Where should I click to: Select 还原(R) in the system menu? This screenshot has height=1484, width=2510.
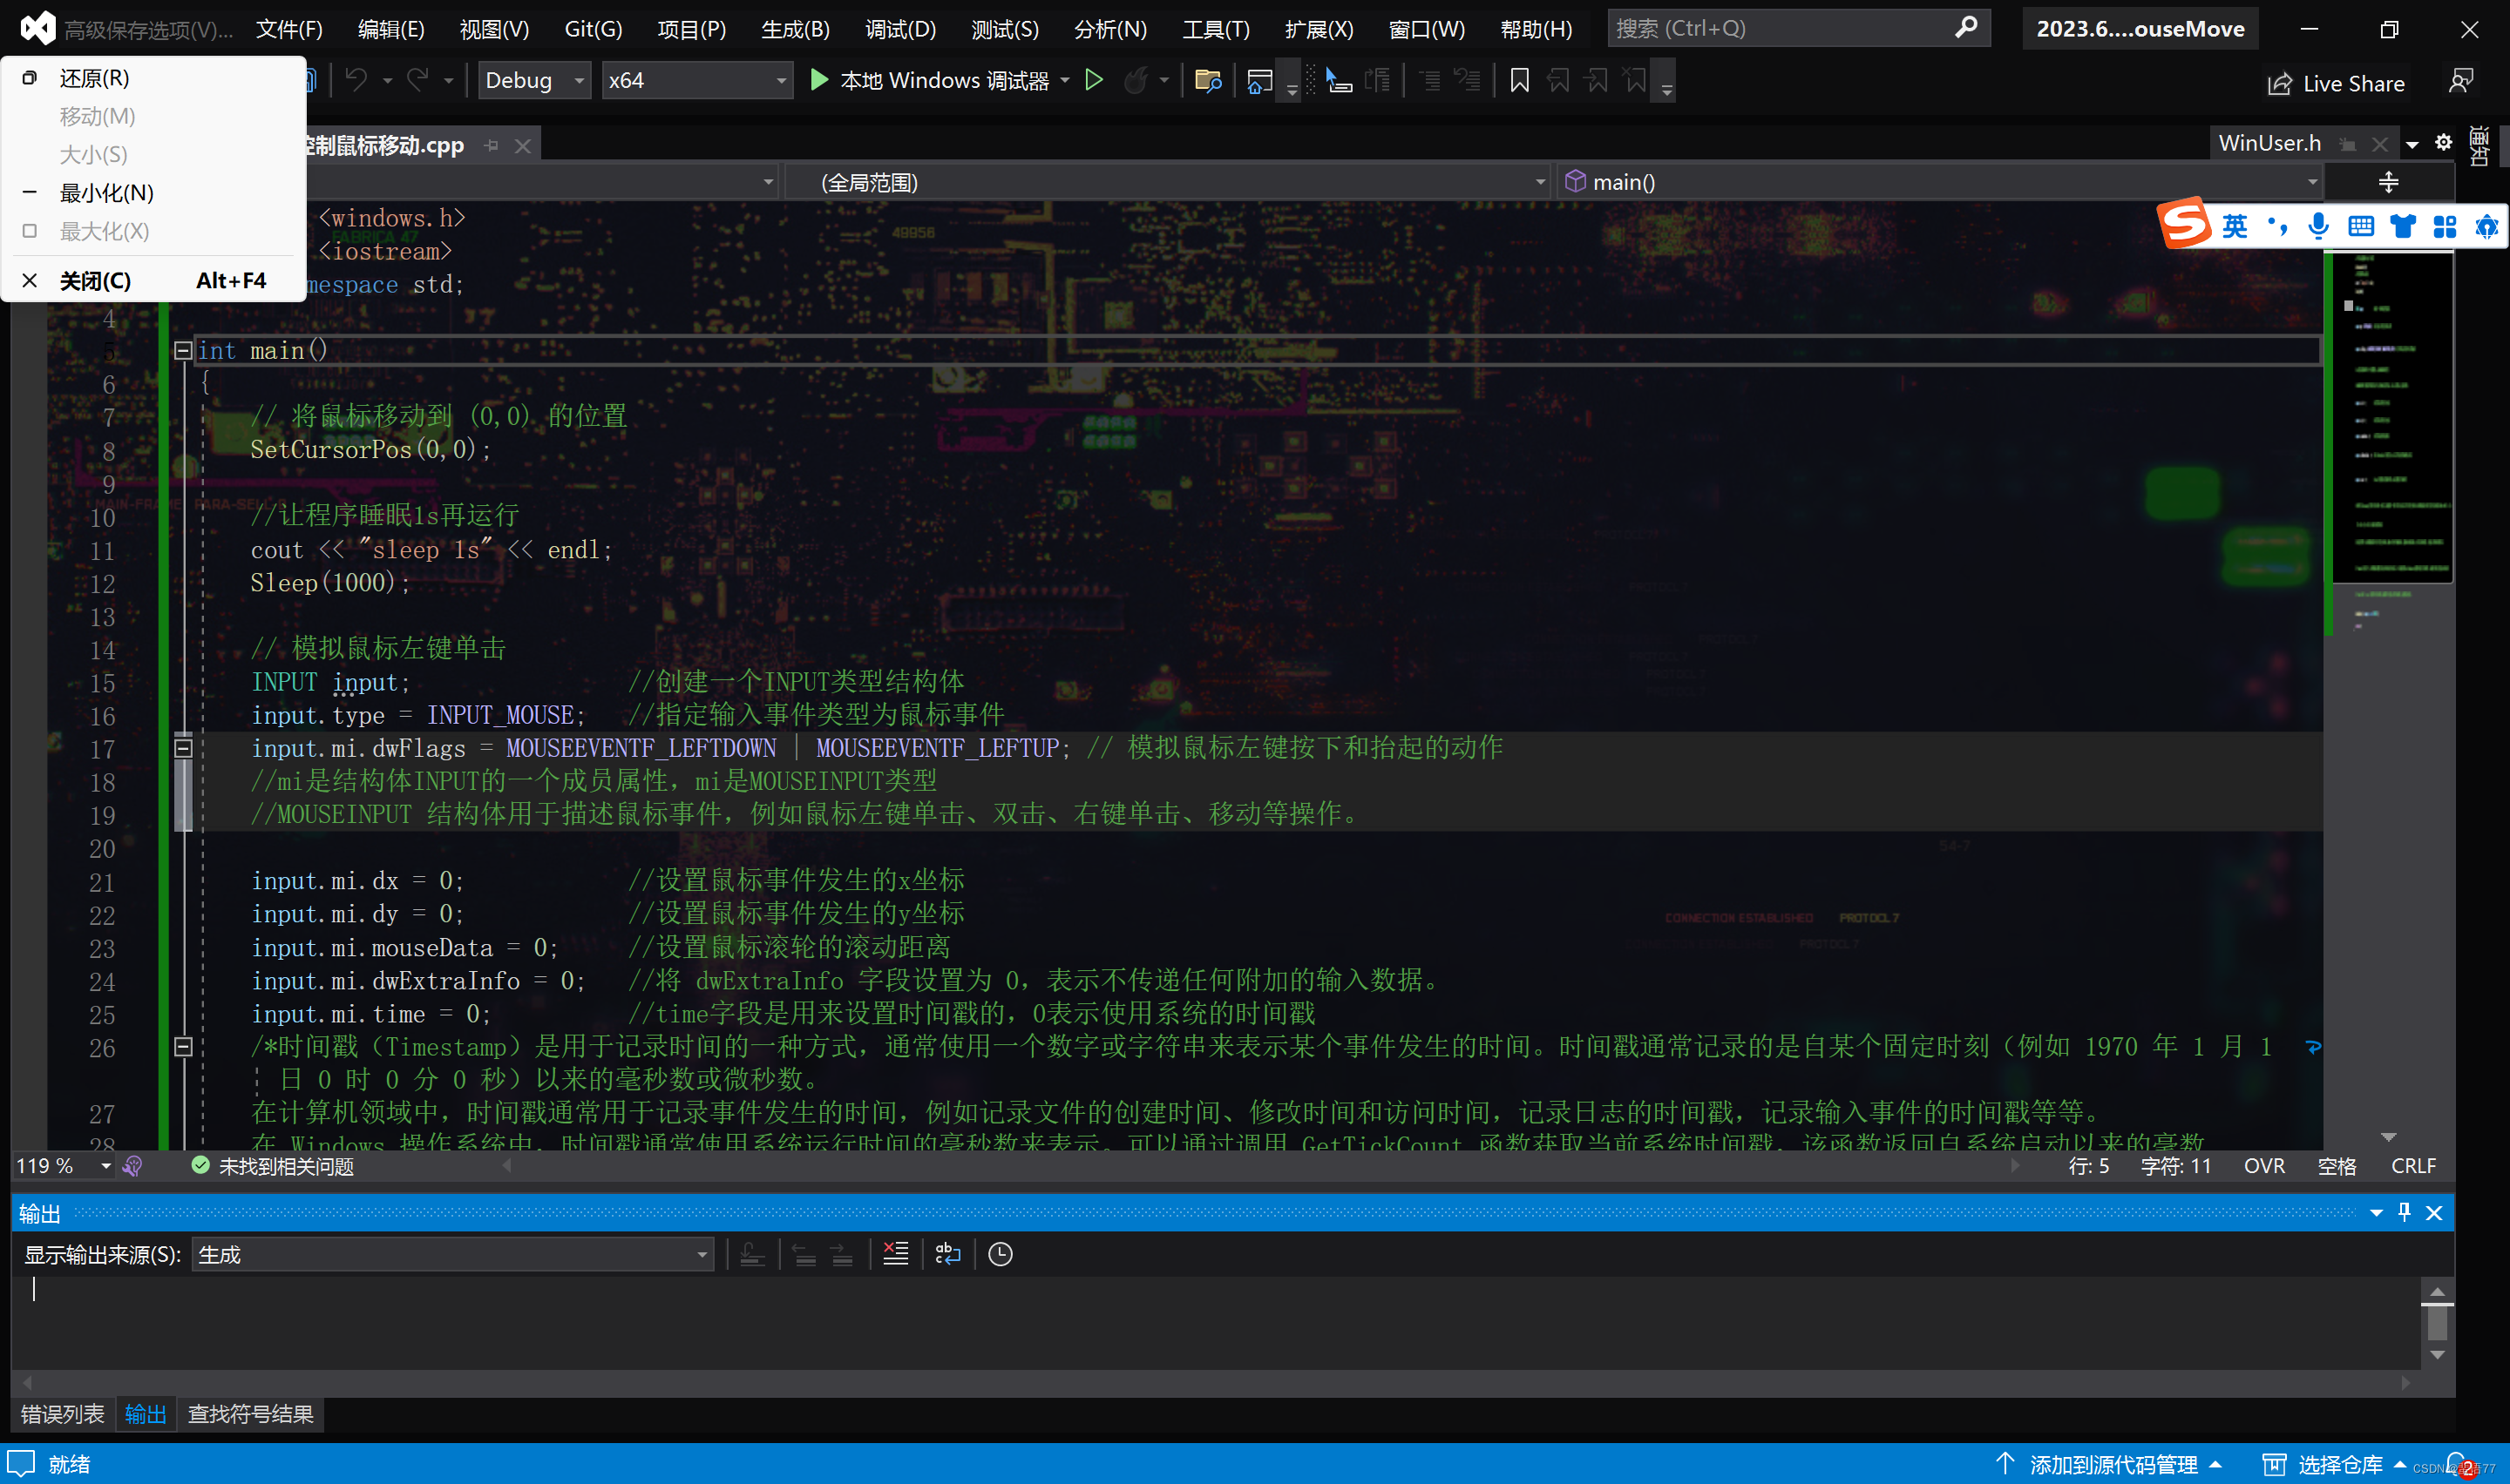pos(154,78)
